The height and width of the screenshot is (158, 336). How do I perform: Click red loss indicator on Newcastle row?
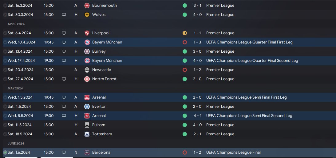184,70
